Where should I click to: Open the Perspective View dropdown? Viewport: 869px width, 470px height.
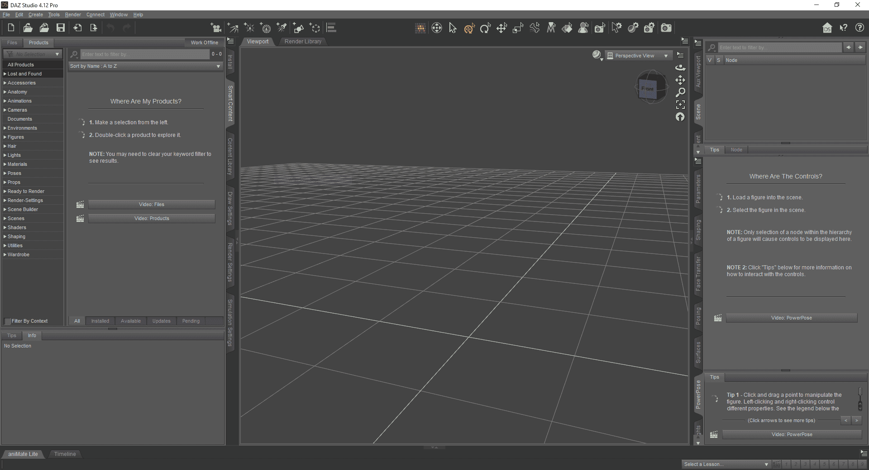click(638, 55)
